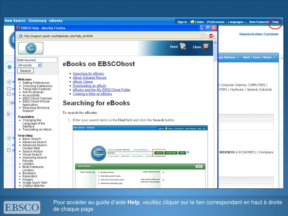This screenshot has width=288, height=216.
Task: Open Ask-A-Librarian help topic
Action: [33, 92]
